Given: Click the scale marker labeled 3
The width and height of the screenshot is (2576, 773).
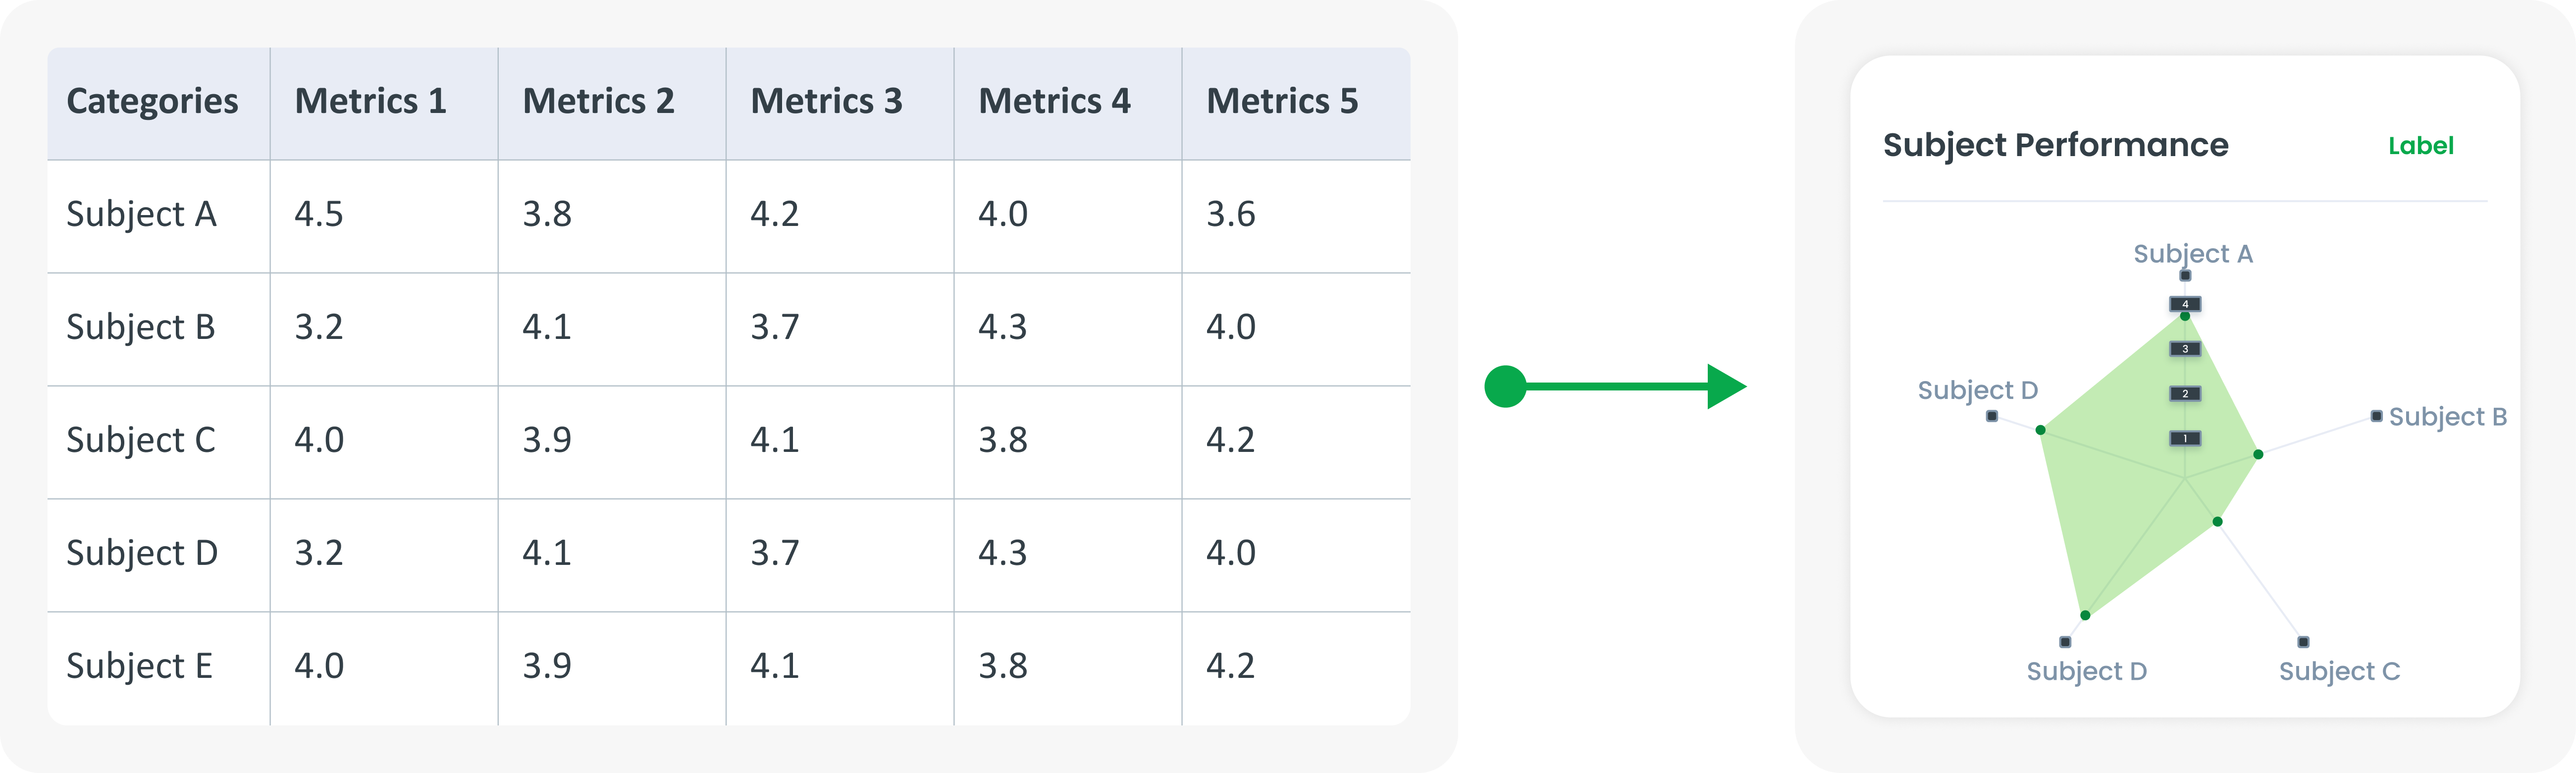Looking at the screenshot, I should pyautogui.click(x=2185, y=349).
